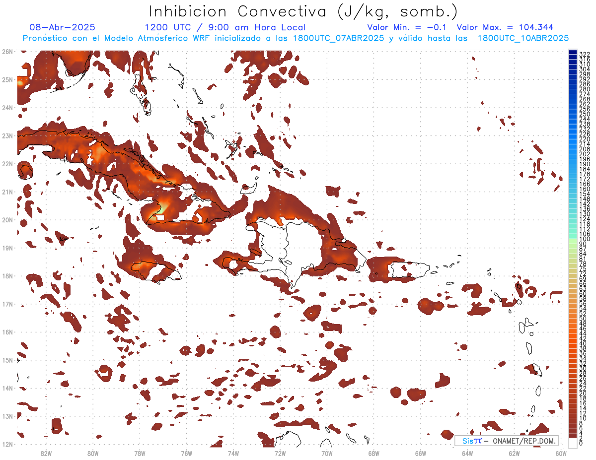Click the "14N" latitude label
Image resolution: width=596 pixels, height=460 pixels.
pos(7,388)
